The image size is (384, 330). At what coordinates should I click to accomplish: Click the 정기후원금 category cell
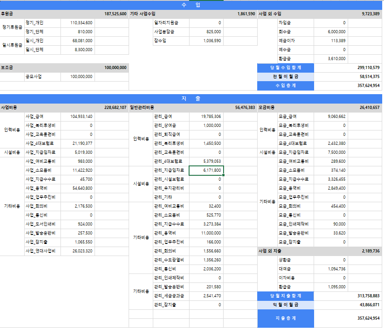tap(12, 27)
